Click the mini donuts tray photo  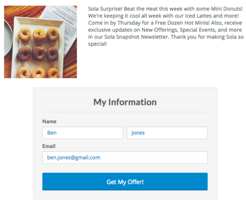coord(41,42)
